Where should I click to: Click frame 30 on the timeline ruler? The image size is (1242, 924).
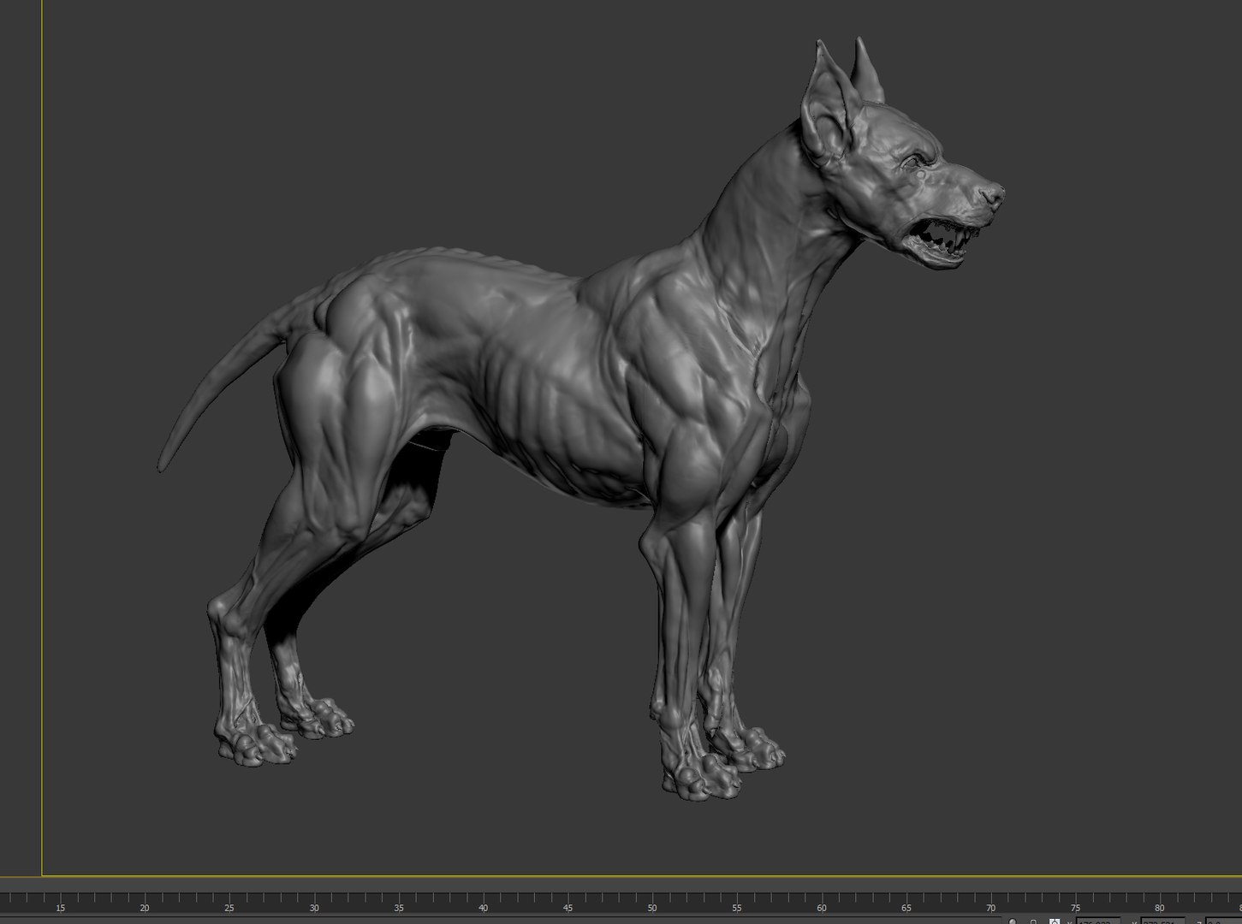(314, 908)
